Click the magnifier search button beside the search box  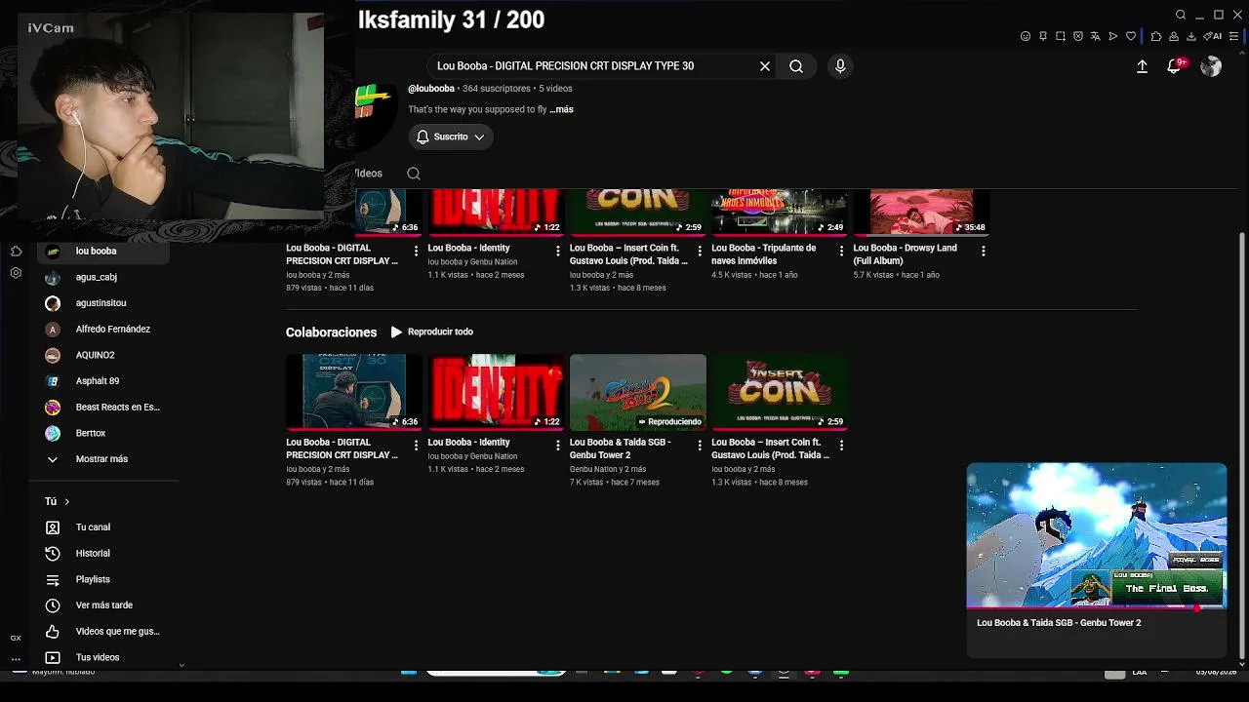point(796,66)
